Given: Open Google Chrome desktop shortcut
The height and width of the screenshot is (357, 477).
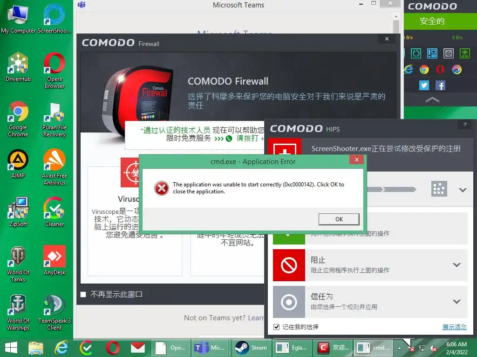Looking at the screenshot, I should (18, 119).
